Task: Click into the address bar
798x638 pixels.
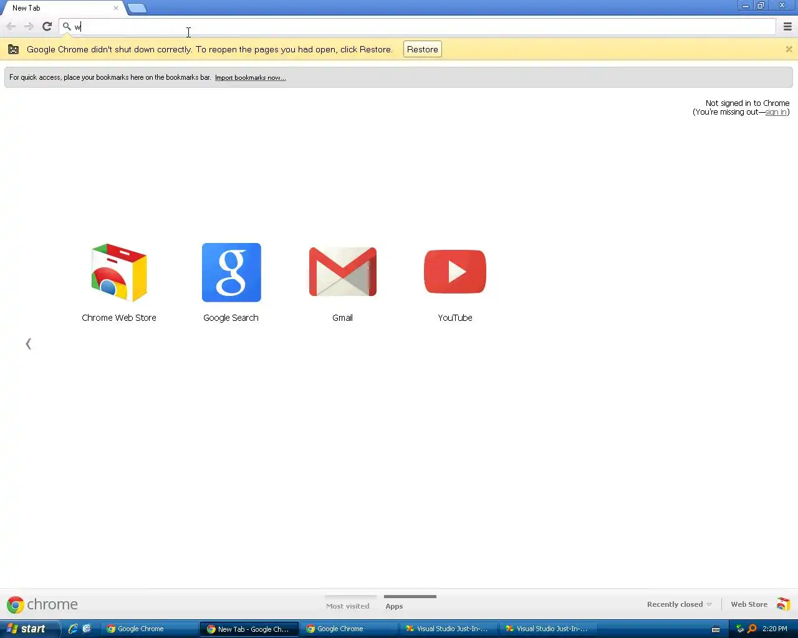Action: tap(418, 27)
